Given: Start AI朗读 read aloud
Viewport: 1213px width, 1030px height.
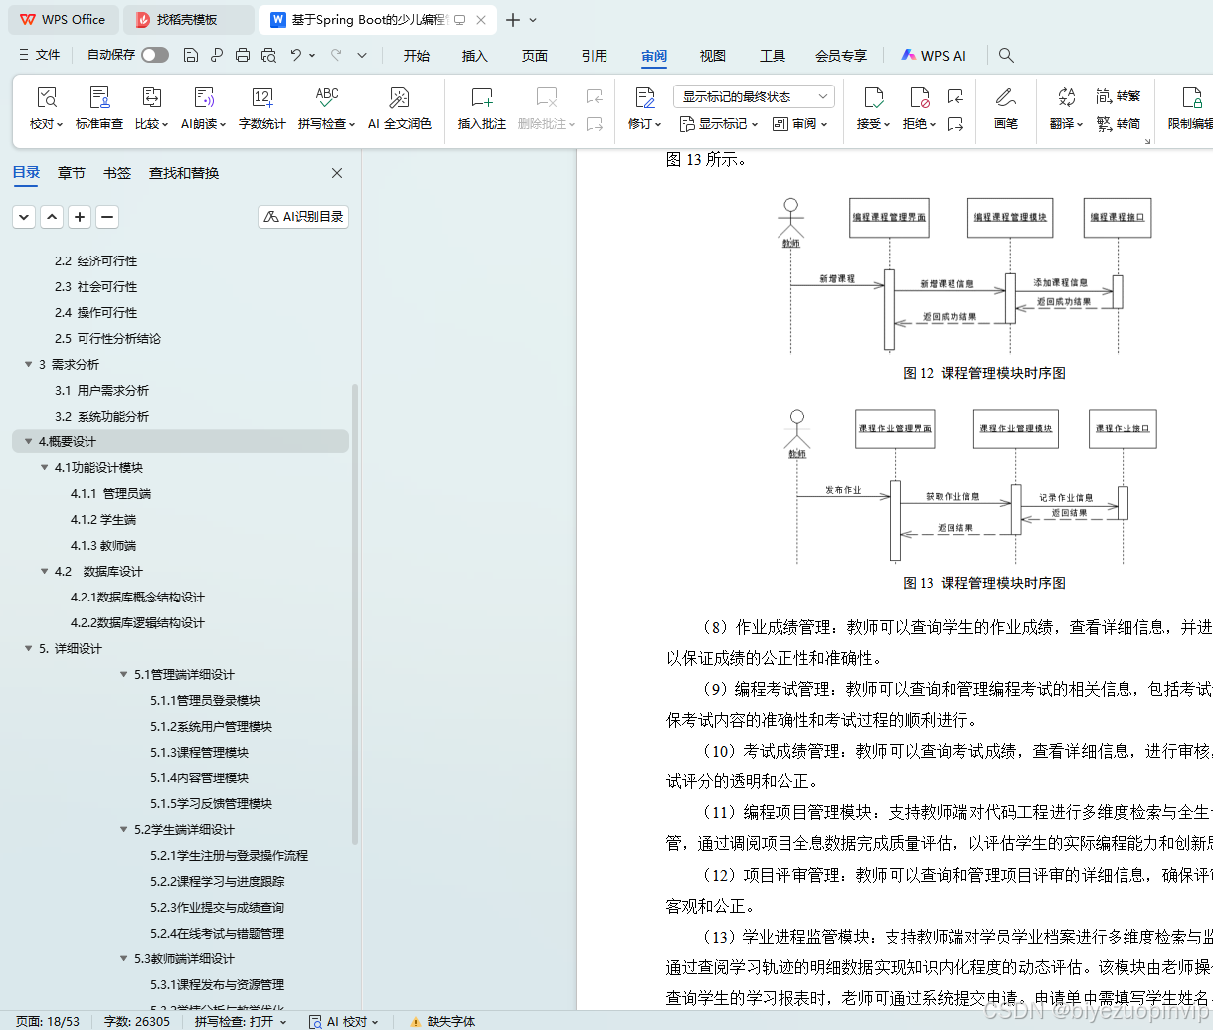Looking at the screenshot, I should point(203,107).
